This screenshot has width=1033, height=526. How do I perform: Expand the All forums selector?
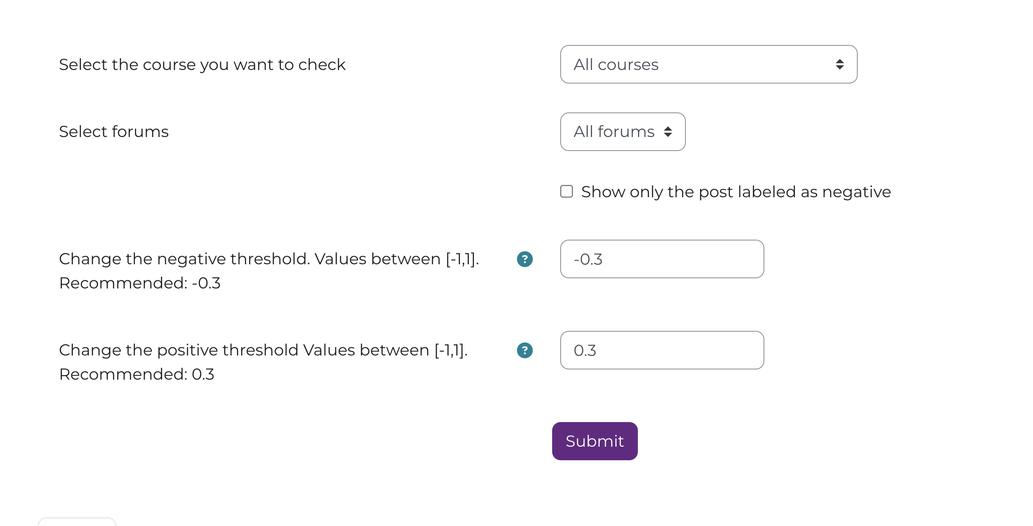(x=622, y=132)
